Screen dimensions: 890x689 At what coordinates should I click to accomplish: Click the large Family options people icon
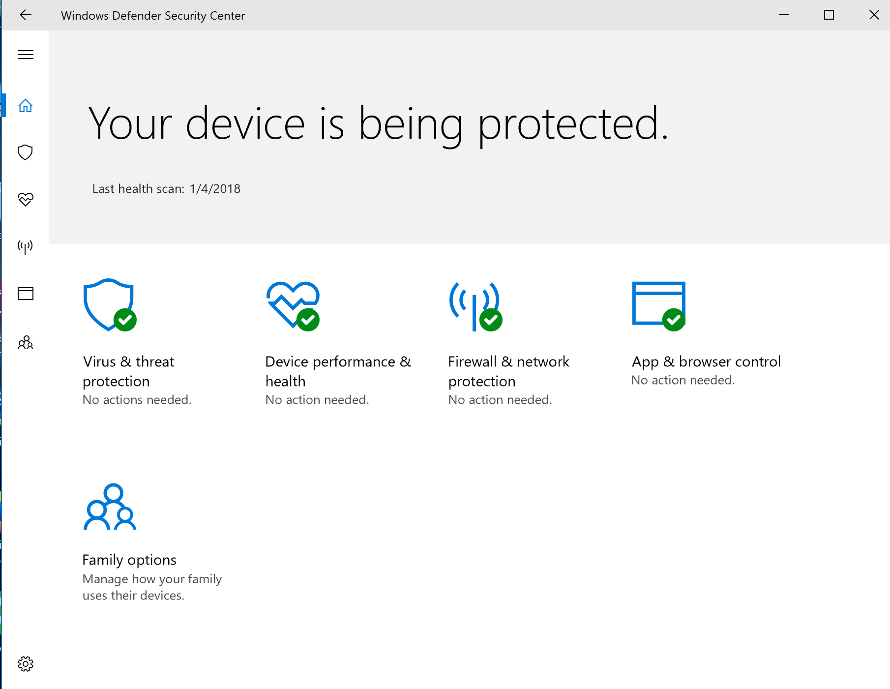click(110, 507)
